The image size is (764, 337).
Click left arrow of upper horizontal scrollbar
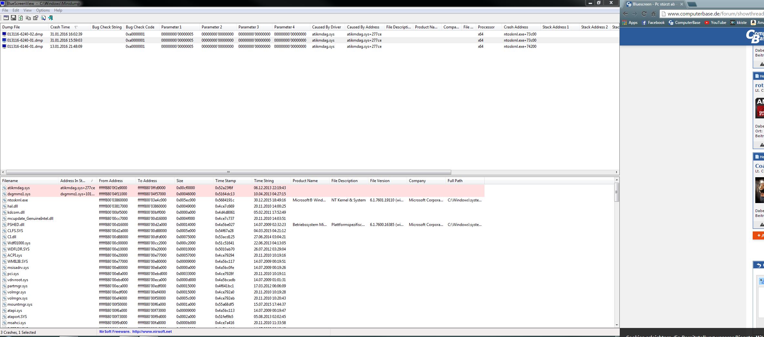[x=3, y=172]
